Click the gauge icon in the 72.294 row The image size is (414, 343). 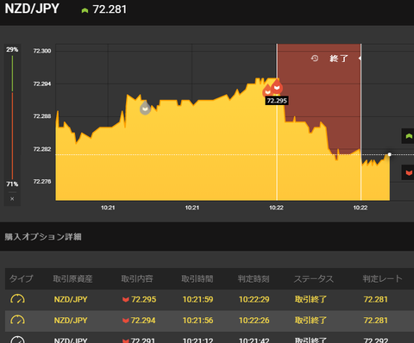pyautogui.click(x=17, y=320)
